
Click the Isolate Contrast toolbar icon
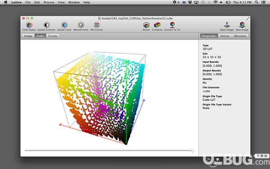[46, 25]
